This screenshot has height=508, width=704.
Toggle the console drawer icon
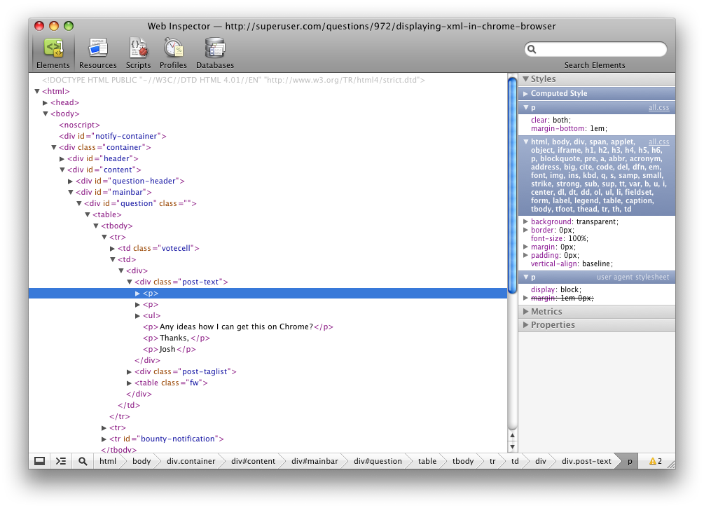pyautogui.click(x=60, y=461)
